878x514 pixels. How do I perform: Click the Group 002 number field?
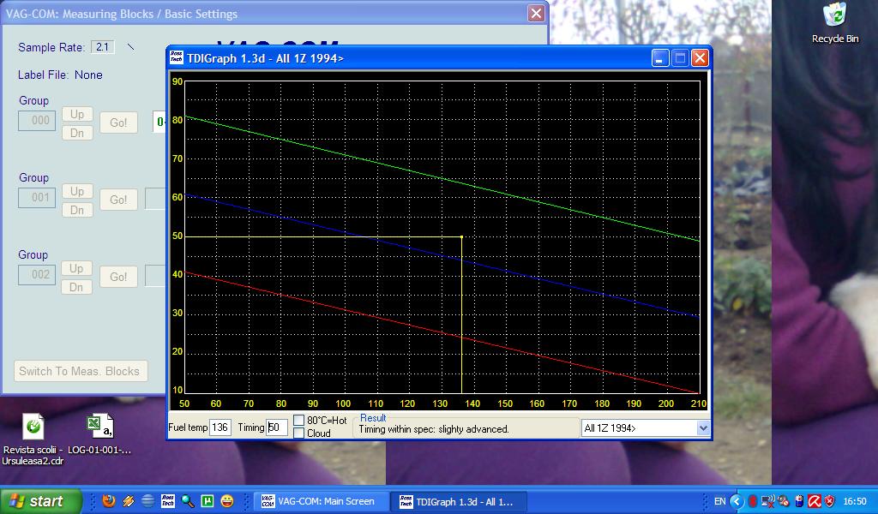pyautogui.click(x=37, y=275)
